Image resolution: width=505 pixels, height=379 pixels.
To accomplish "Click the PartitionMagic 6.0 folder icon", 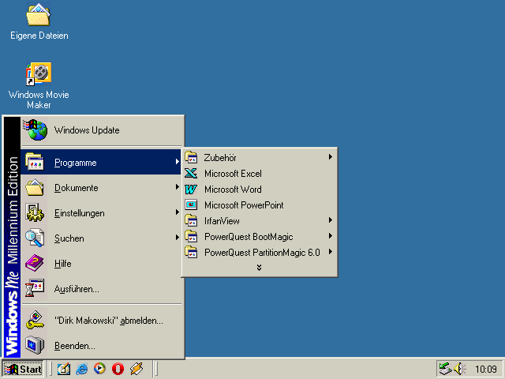I will (x=191, y=252).
